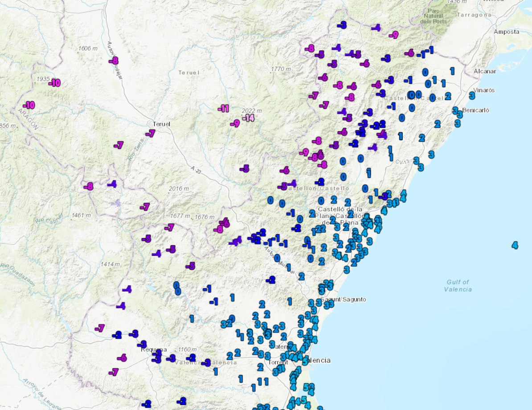
Task: Click the -9 marker just below the -11 marker
Action: [x=235, y=124]
